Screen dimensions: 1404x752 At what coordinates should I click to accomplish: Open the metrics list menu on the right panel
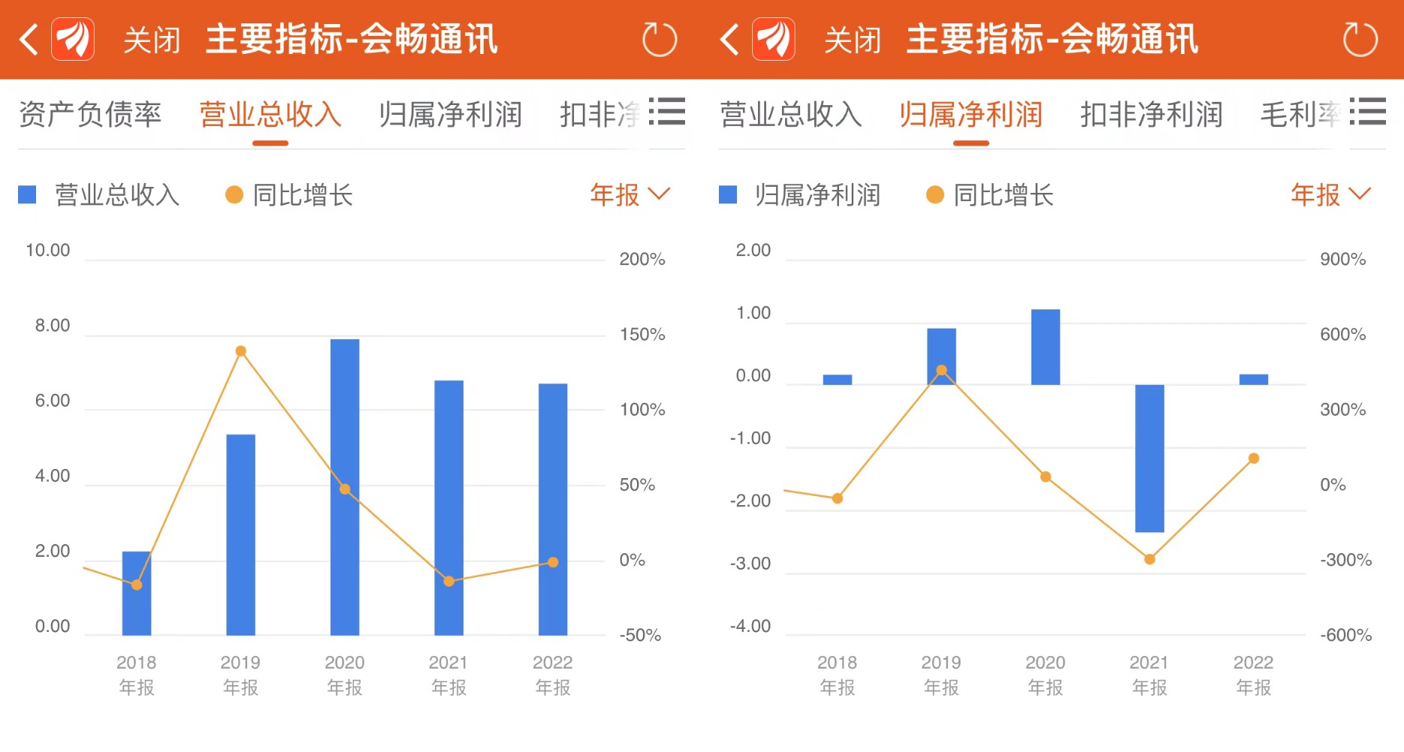pyautogui.click(x=1369, y=113)
